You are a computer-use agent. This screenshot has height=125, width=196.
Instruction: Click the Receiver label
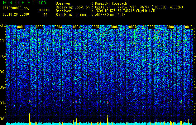pyautogui.click(x=63, y=11)
